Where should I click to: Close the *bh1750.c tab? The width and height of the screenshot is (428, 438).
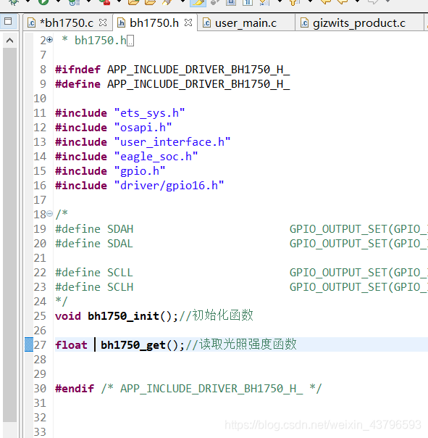(103, 22)
